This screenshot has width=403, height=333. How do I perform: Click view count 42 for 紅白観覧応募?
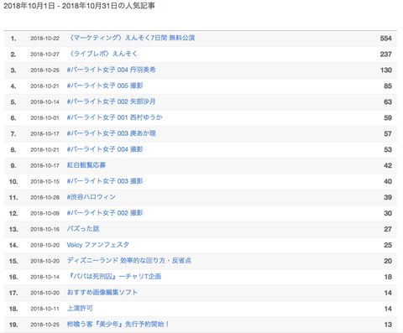pyautogui.click(x=388, y=166)
